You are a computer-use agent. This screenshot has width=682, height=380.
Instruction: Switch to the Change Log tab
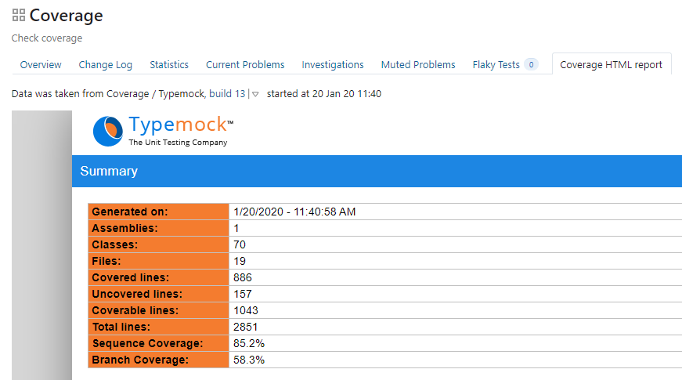click(106, 65)
